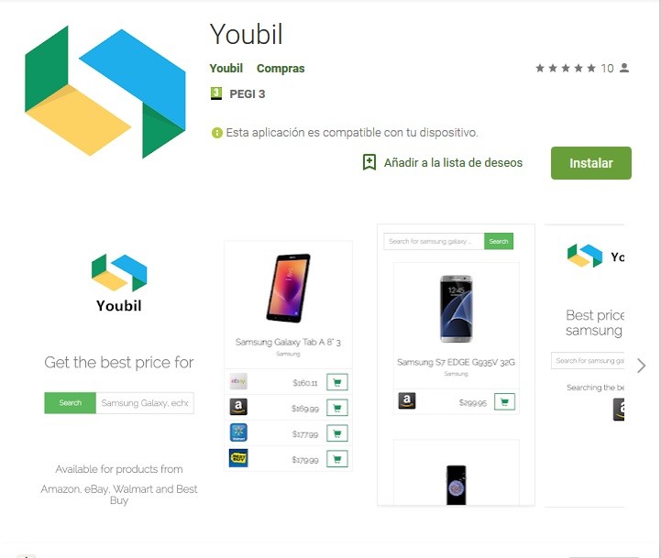Click the Walmart store logo in price list
Screen dimensions: 661x558
click(238, 432)
